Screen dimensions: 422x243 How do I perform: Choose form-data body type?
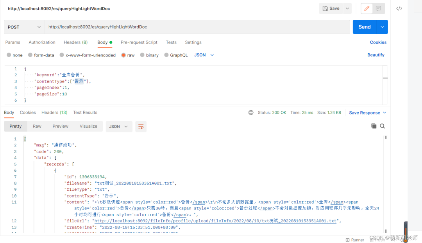coord(41,55)
